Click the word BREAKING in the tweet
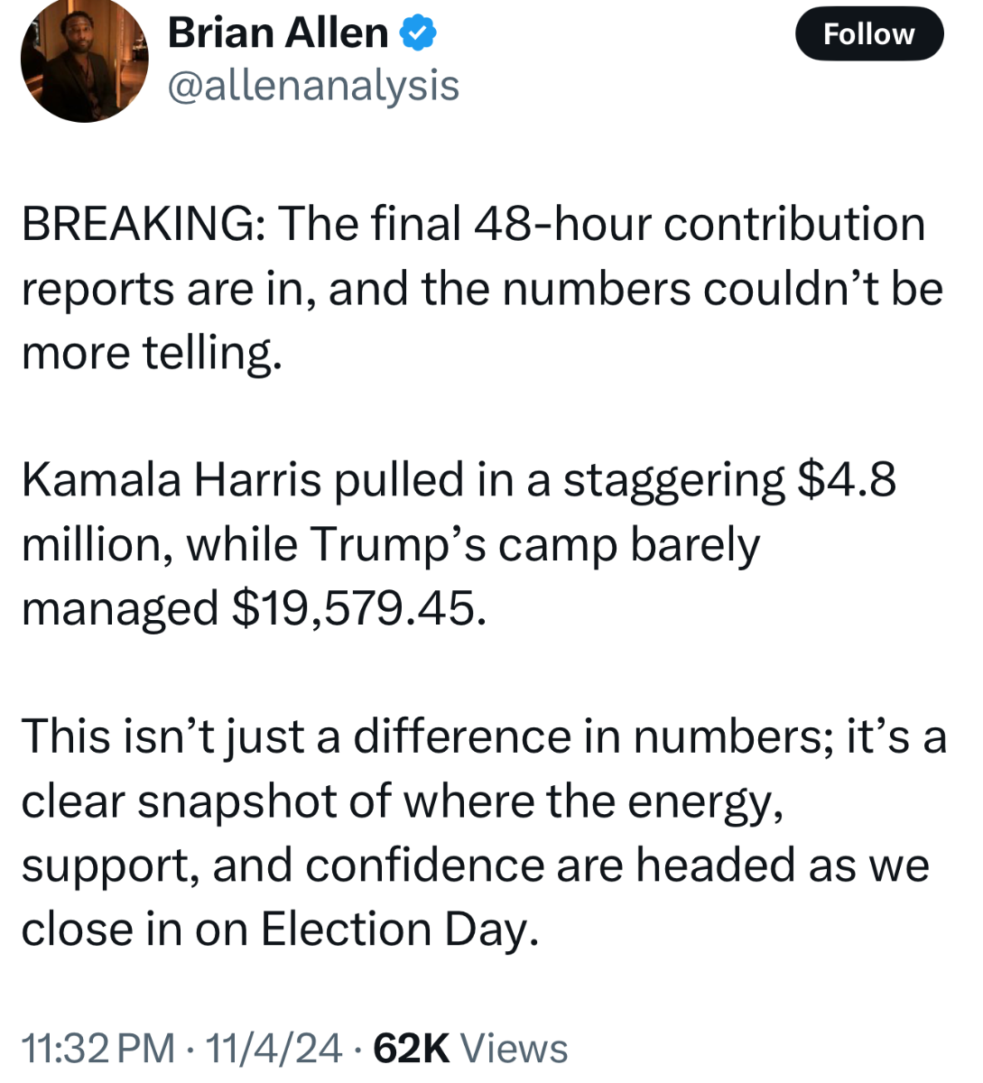 [138, 224]
